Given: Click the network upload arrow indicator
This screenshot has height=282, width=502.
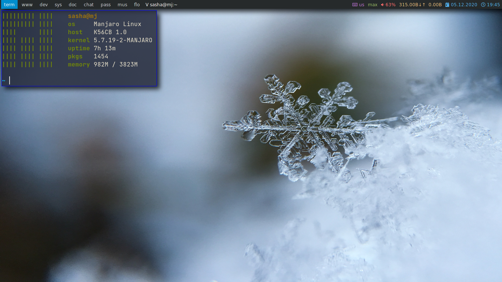Looking at the screenshot, I should 423,4.
